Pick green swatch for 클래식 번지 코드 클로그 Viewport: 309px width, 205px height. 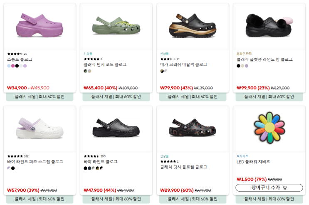click(x=85, y=71)
